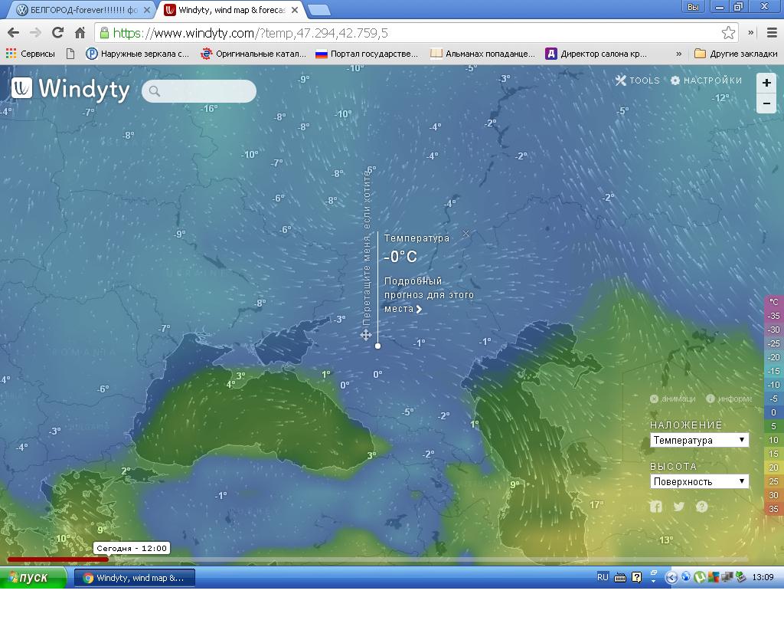Zoom out the map with minus button
The width and height of the screenshot is (784, 643).
766,103
